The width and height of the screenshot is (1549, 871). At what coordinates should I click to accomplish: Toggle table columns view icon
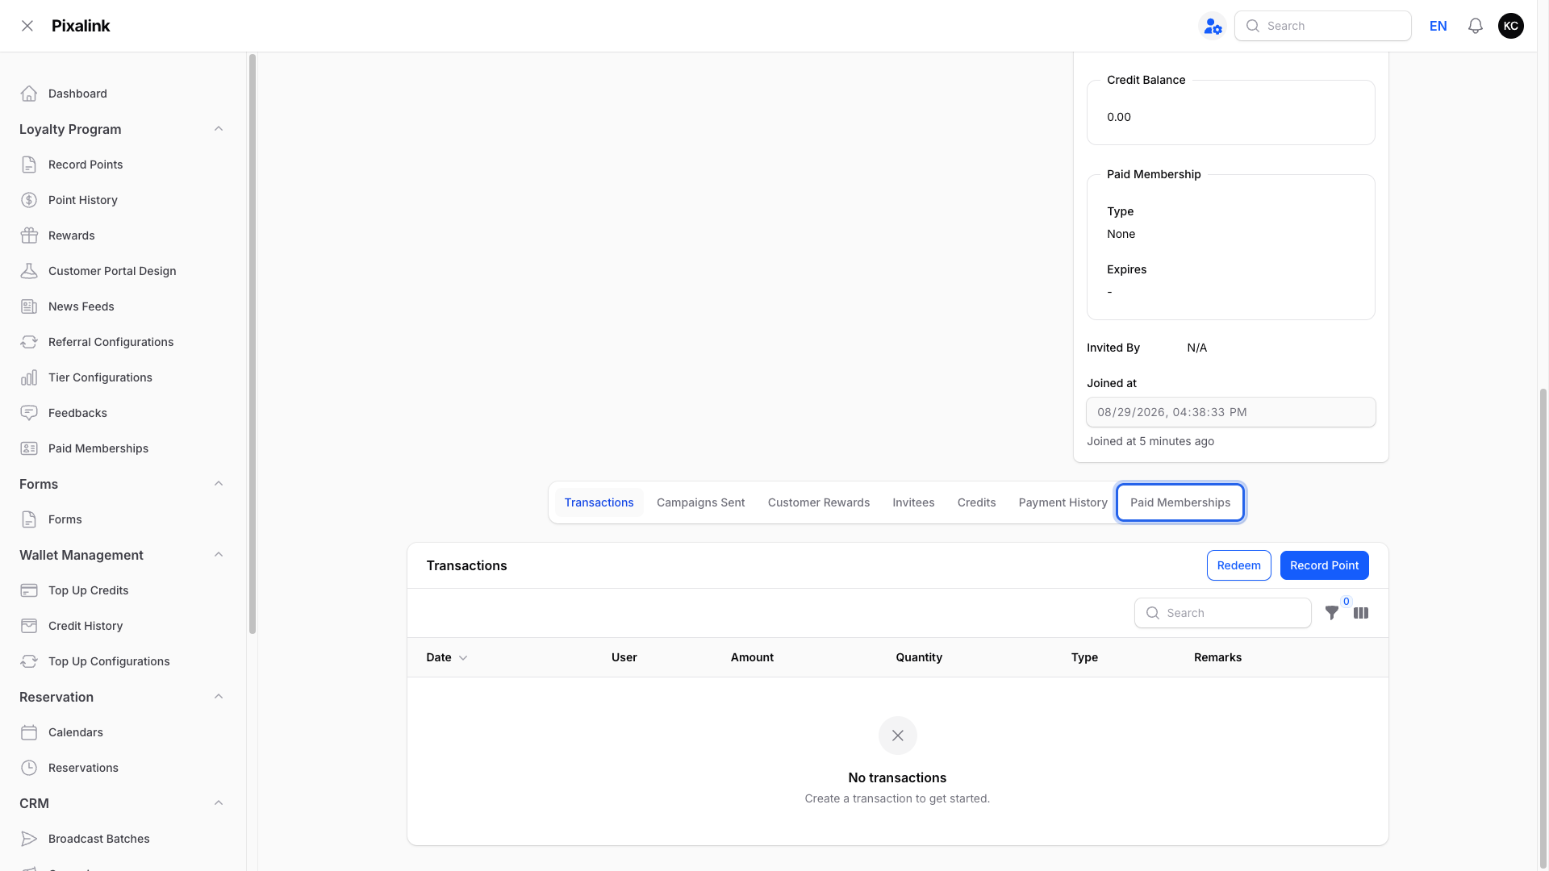[1361, 613]
